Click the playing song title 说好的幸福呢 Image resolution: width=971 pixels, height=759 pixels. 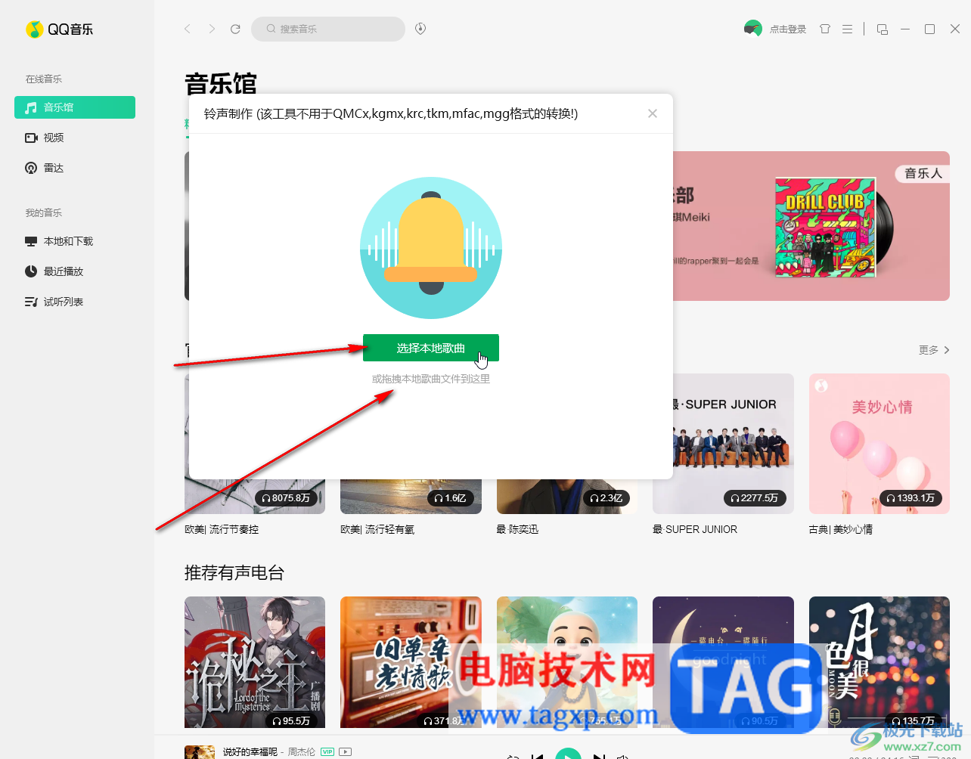tap(250, 752)
